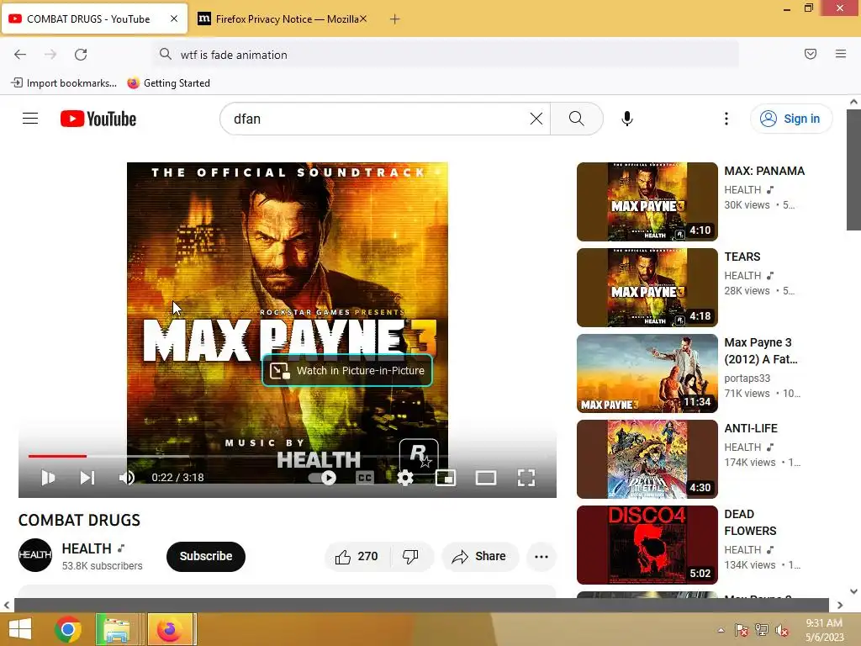Skip to next video

[x=87, y=478]
